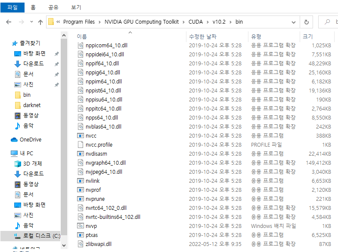Switch to the 홈 ribbon tab
Image resolution: width=338 pixels, height=252 pixels.
tap(33, 8)
